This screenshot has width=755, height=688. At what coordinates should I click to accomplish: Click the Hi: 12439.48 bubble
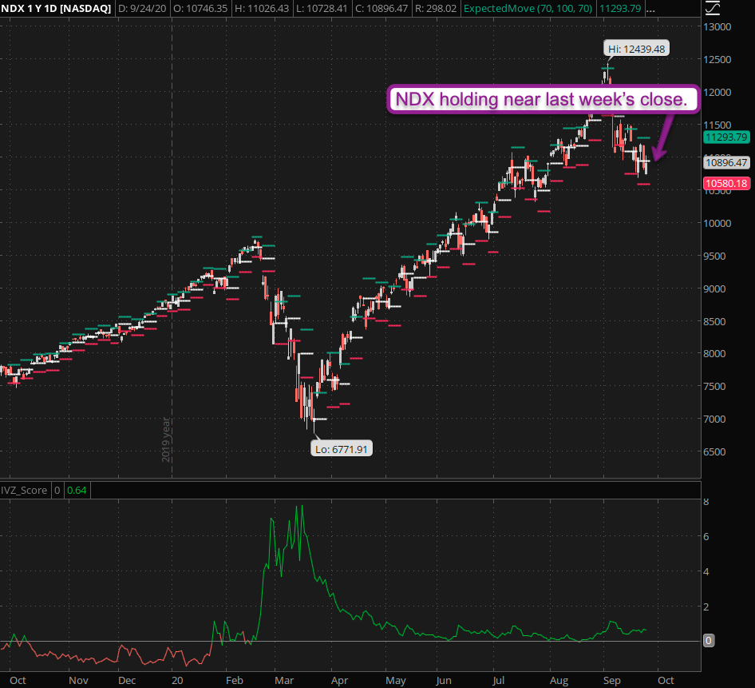click(x=636, y=49)
